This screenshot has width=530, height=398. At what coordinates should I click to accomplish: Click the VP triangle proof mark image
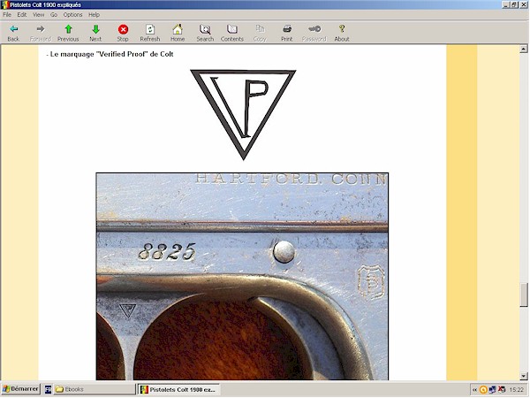(243, 114)
